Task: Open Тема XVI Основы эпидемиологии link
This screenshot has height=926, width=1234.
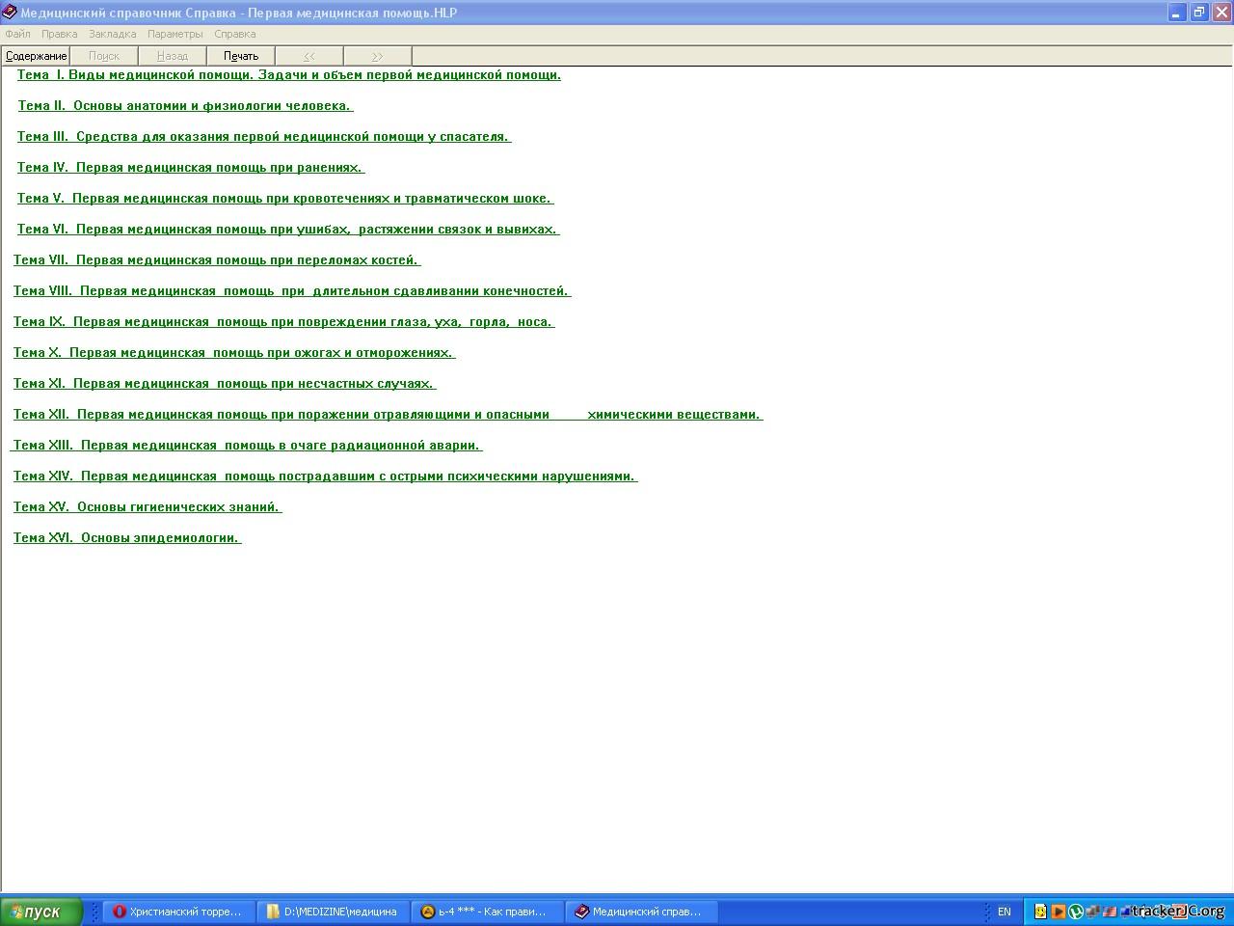Action: (x=126, y=538)
